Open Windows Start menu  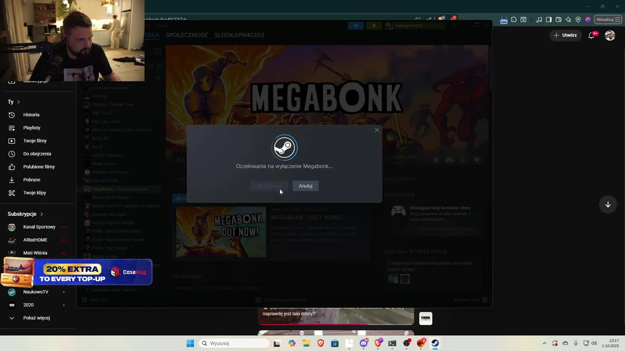[x=190, y=343]
